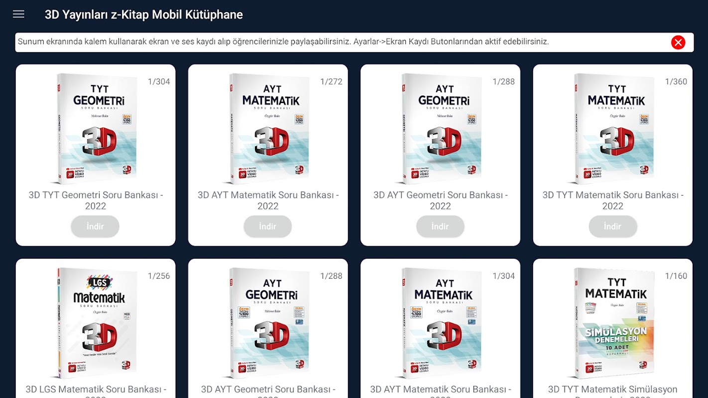
Task: Click the 3D Yayınları z-Kitap Mobil Kütüphane header
Action: [x=144, y=15]
